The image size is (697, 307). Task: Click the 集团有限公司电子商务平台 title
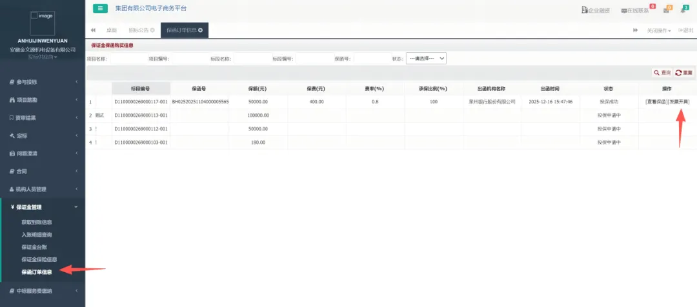tap(150, 8)
